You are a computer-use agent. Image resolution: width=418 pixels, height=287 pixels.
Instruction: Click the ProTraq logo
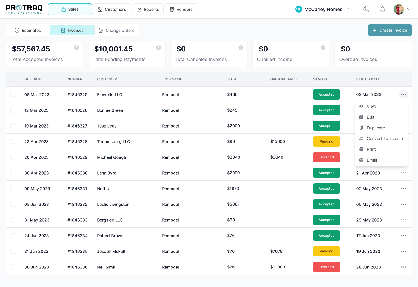pyautogui.click(x=24, y=9)
